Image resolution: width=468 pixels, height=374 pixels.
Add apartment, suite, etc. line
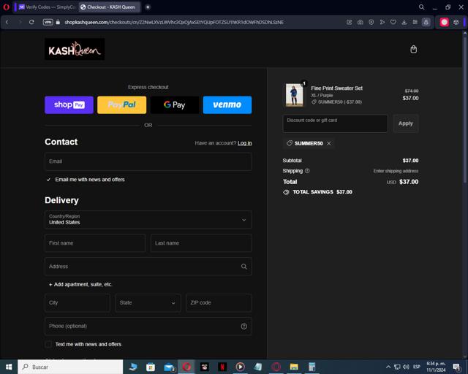80,285
